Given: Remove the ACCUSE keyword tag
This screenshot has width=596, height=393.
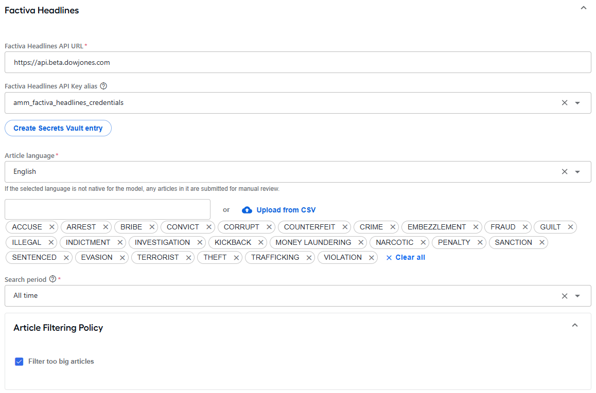Looking at the screenshot, I should click(51, 227).
